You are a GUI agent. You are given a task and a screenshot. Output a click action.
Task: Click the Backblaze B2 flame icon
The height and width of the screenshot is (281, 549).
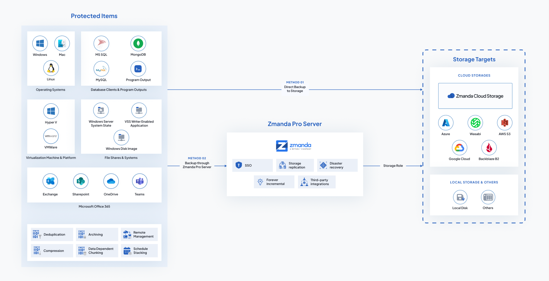(x=489, y=148)
